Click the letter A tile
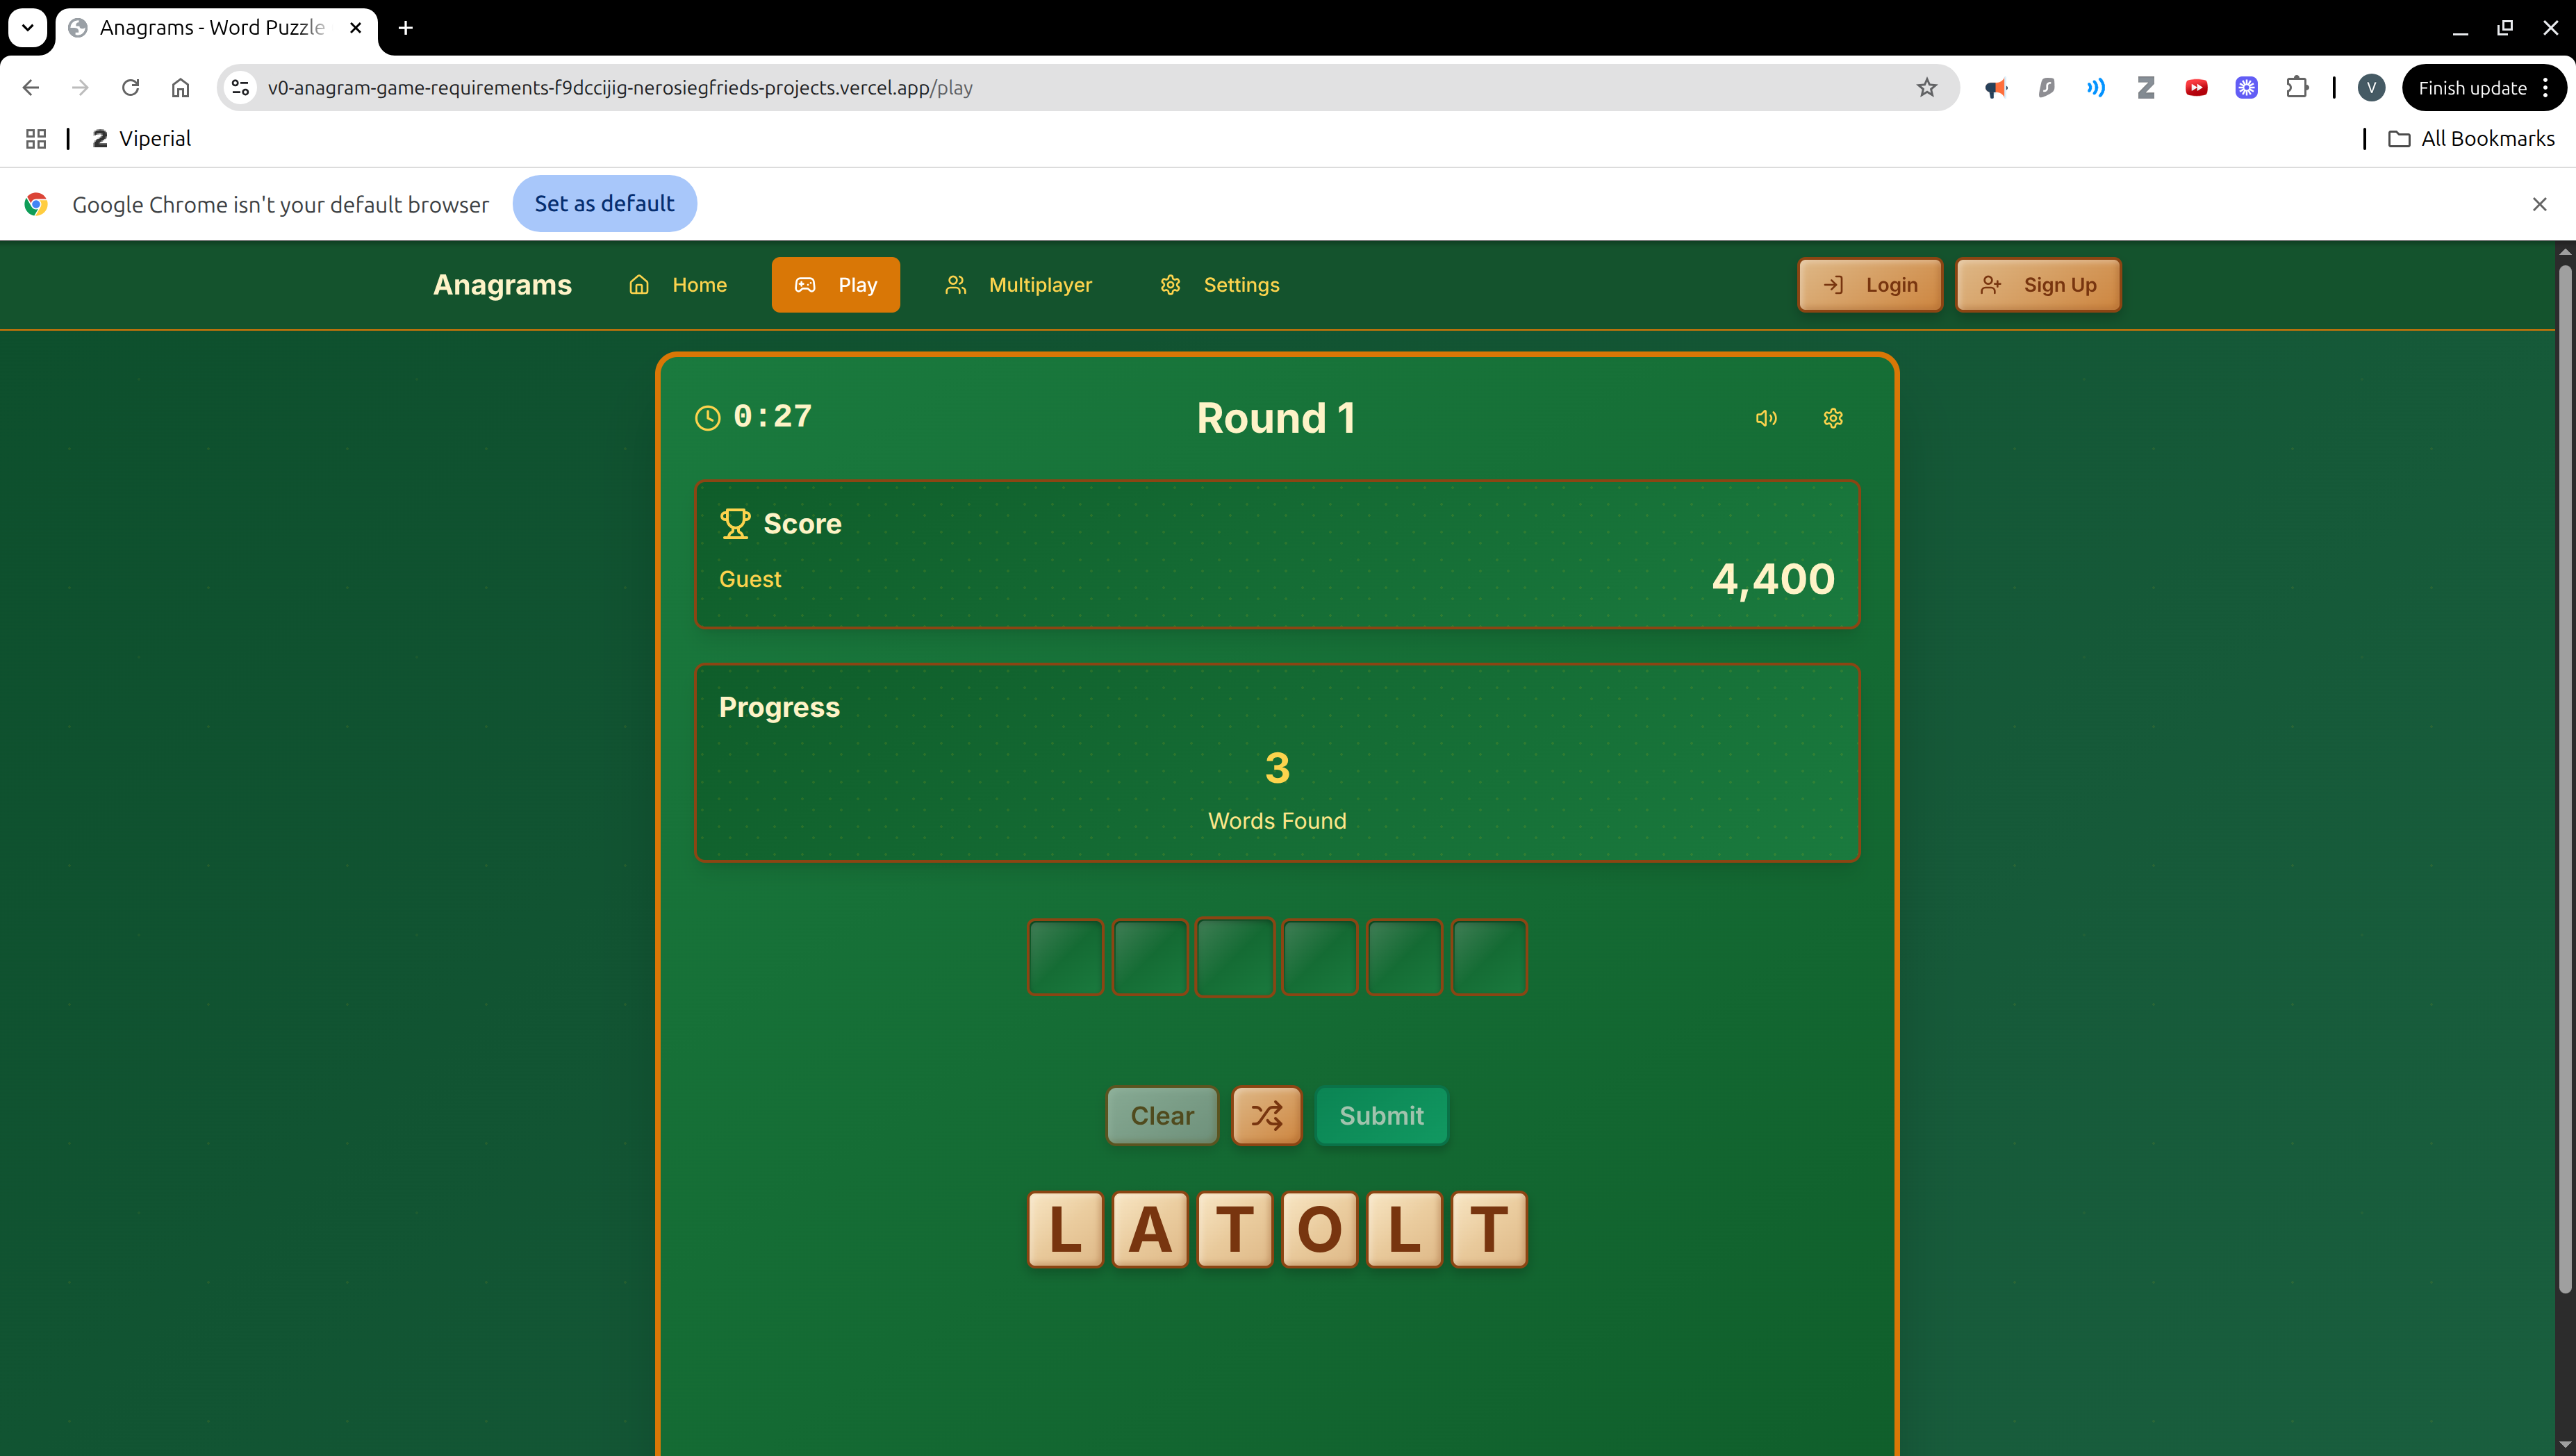This screenshot has height=1456, width=2576. [x=1150, y=1229]
